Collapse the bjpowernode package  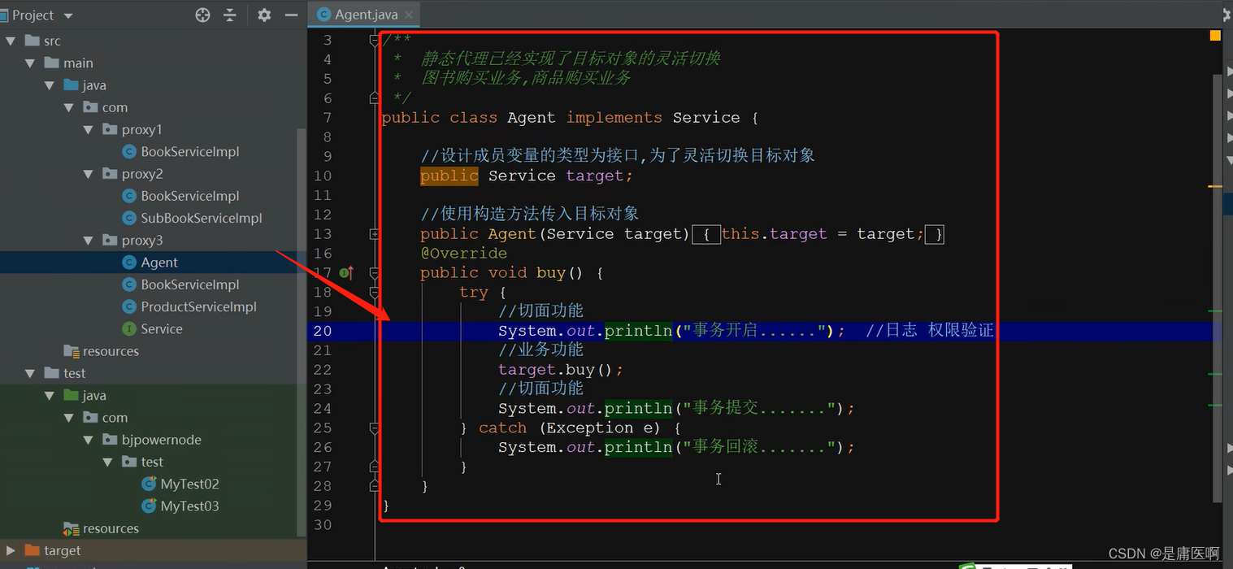(89, 440)
